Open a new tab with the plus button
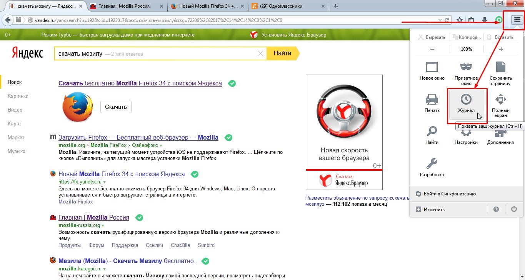The width and height of the screenshot is (525, 280). (336, 6)
